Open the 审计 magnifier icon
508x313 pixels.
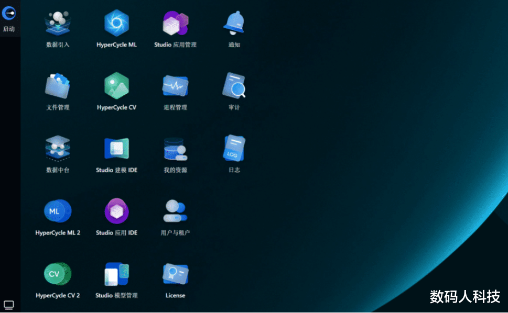[x=234, y=85]
